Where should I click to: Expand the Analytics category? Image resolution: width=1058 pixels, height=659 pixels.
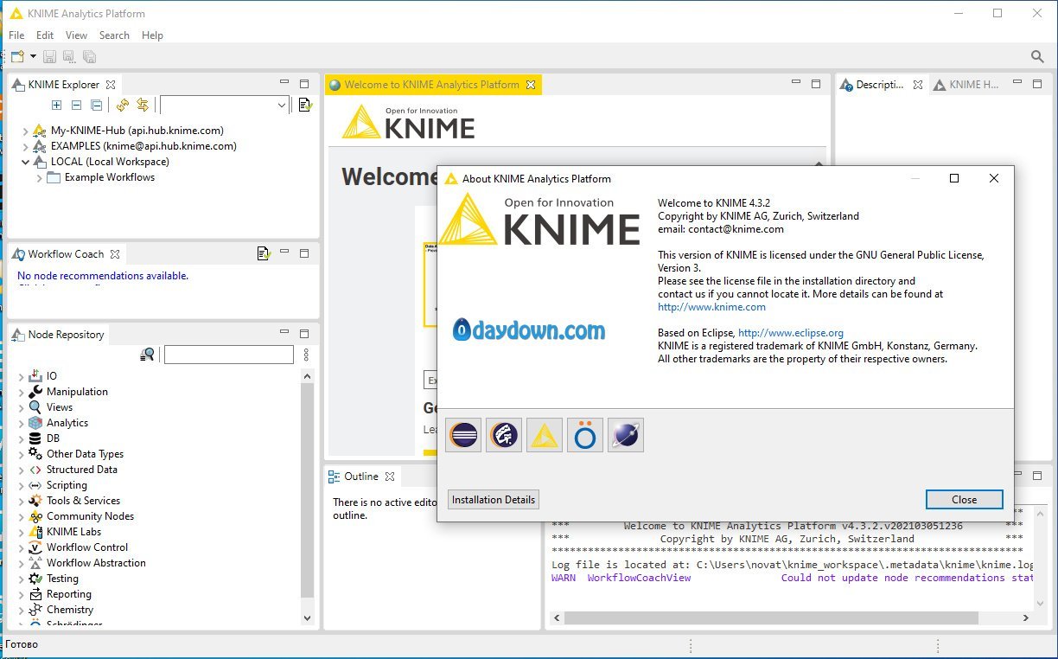pos(22,423)
